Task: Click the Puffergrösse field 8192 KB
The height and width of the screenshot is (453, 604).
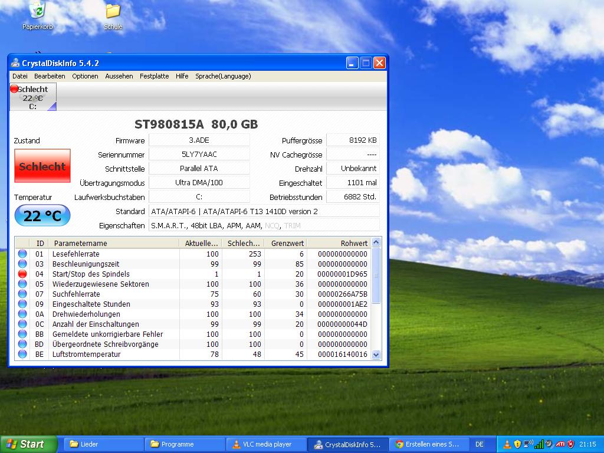Action: [353, 140]
